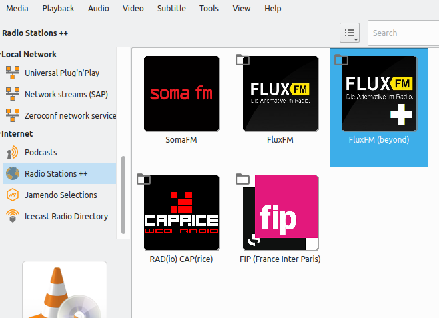Select the FluxFM station thumbnail

(280, 93)
